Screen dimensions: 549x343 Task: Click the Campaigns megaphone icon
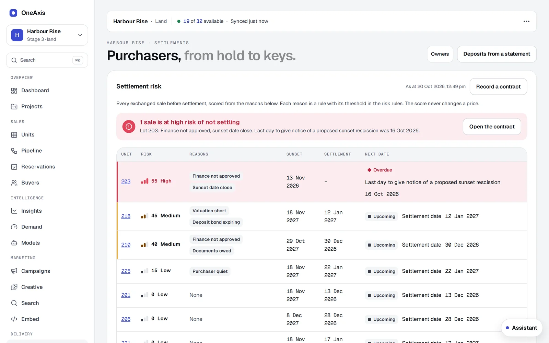14,271
